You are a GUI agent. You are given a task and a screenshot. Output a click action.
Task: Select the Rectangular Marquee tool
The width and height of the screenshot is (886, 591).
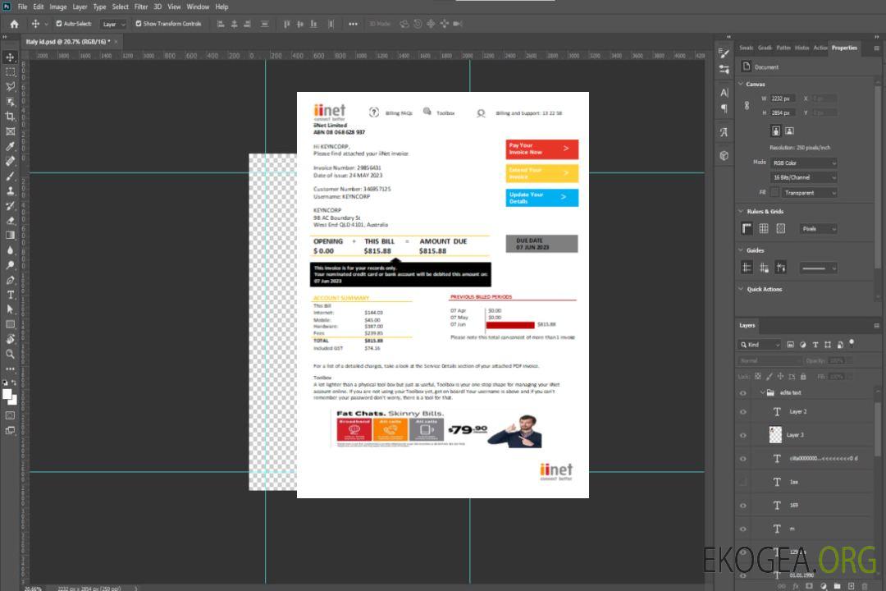11,71
